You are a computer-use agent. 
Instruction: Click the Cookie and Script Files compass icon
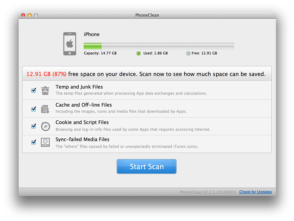click(46, 127)
